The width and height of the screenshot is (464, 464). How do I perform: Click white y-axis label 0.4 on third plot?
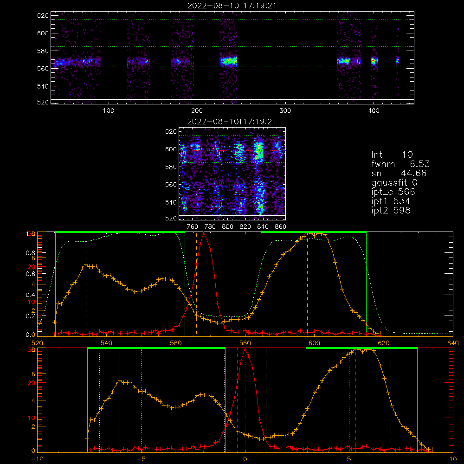[x=31, y=295]
